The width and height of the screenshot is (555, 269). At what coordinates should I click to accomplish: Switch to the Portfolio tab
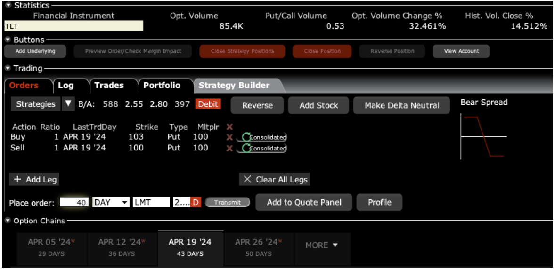coord(162,85)
